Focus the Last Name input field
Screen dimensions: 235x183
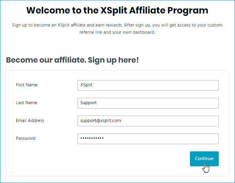pyautogui.click(x=148, y=103)
